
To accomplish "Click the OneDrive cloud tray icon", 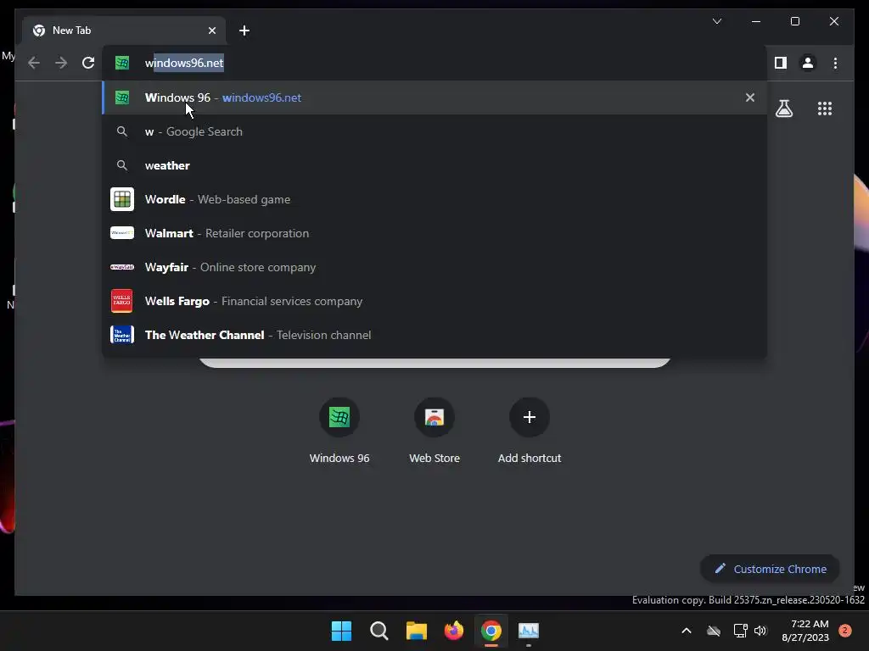I will click(713, 631).
